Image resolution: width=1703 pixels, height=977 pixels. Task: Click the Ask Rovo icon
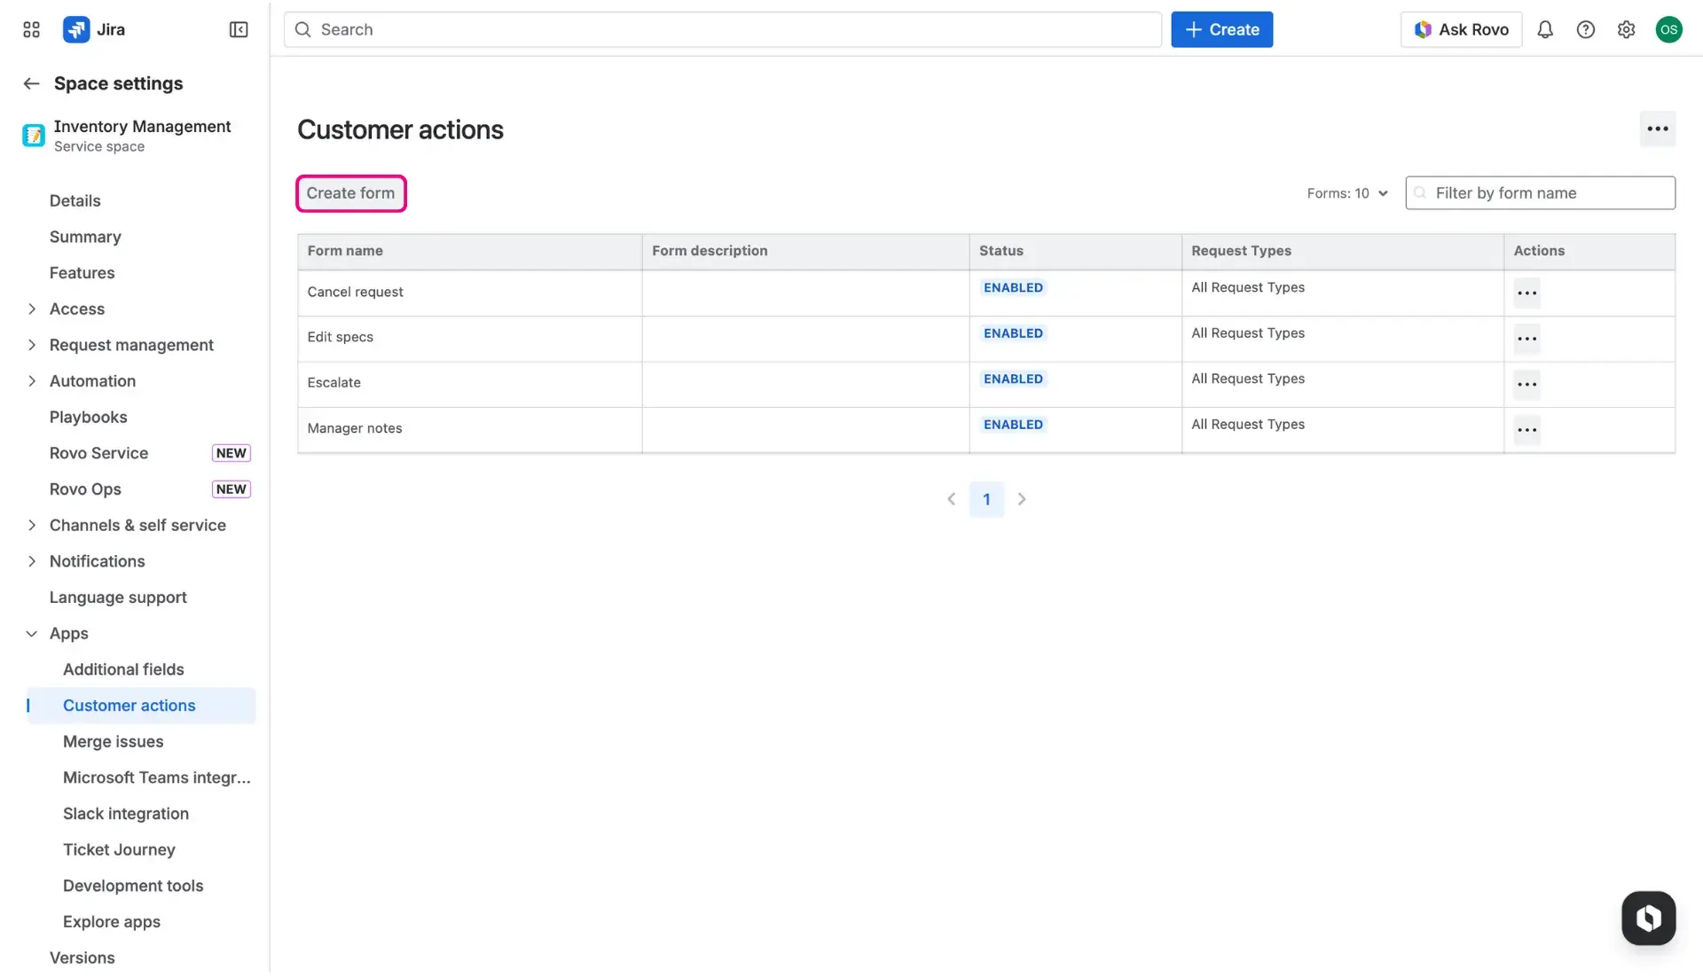(1423, 29)
